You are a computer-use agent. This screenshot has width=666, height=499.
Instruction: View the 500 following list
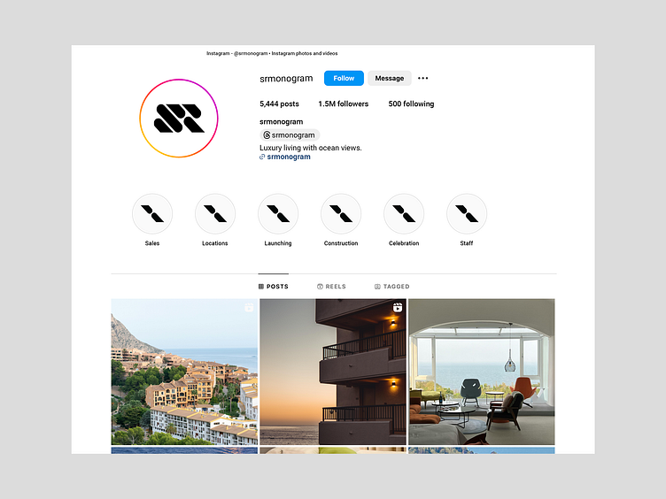[411, 104]
